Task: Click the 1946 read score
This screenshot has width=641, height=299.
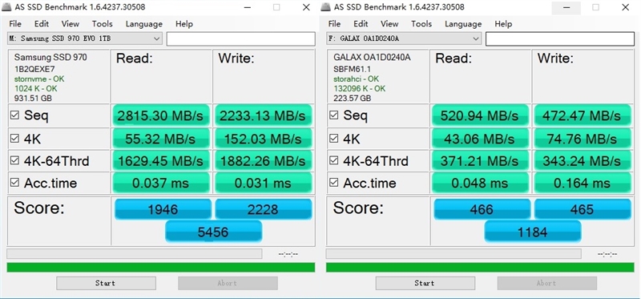Action: coord(163,209)
